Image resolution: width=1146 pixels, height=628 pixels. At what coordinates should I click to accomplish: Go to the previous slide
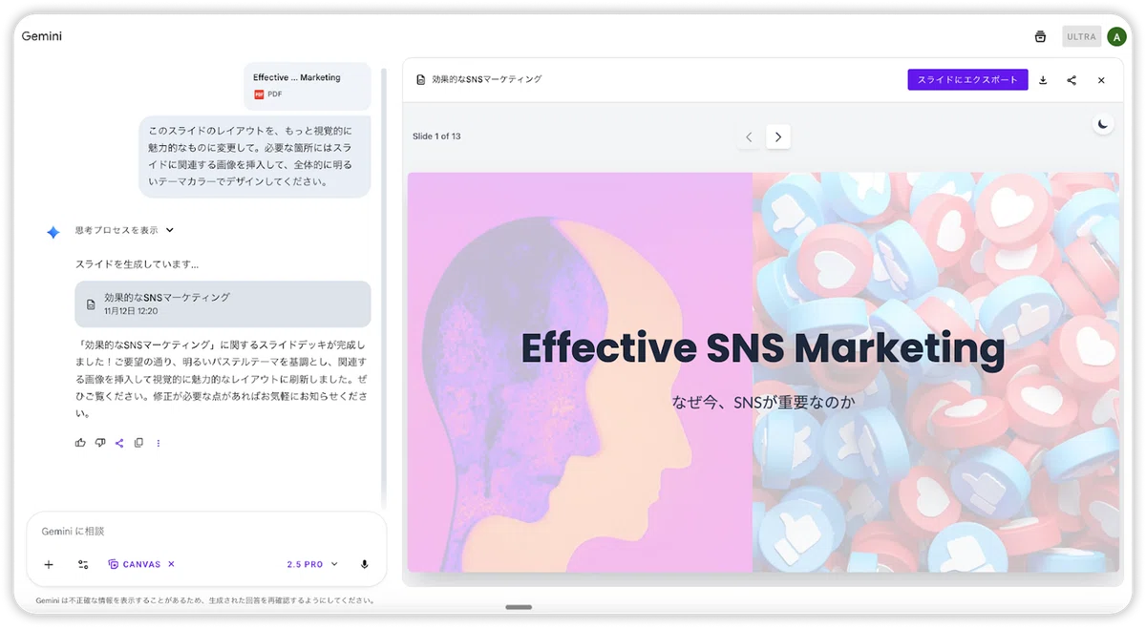tap(749, 137)
